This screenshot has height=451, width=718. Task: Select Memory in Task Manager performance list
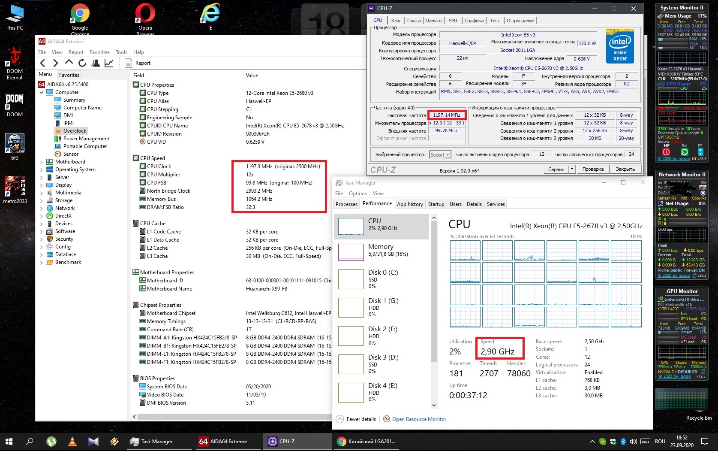pos(382,251)
